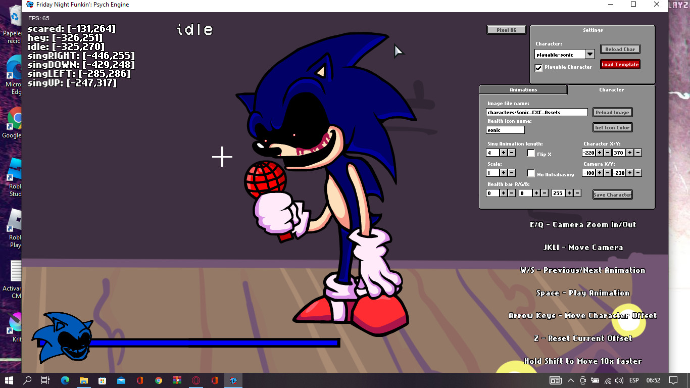690x388 pixels.
Task: Increase Character X with plus
Action: (600, 153)
